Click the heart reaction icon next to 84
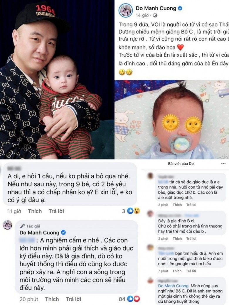229x305 pixels. coord(137,299)
